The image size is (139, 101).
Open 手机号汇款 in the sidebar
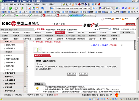point(10,66)
